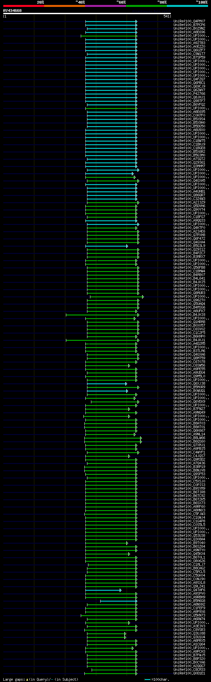Viewport: 211px width, 682px height.
Task: Click the query end position 541
Action: 166,16
